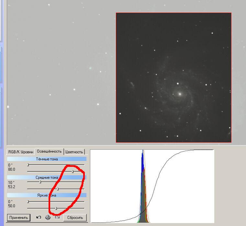
Task: Click the Средние тона section header
Action: (47, 178)
